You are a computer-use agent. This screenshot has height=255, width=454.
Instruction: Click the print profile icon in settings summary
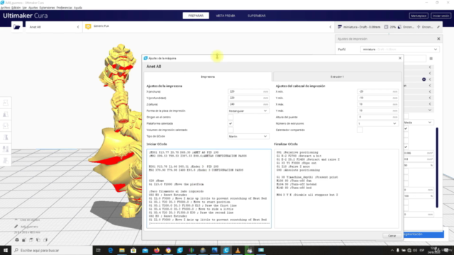click(x=340, y=27)
